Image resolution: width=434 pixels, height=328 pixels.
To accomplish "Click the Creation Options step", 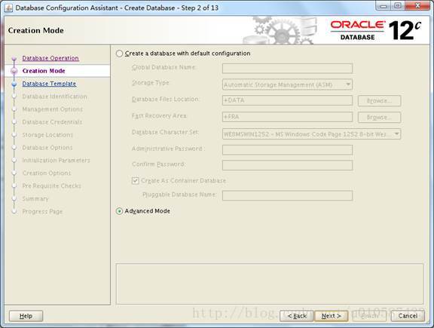I will pos(47,173).
